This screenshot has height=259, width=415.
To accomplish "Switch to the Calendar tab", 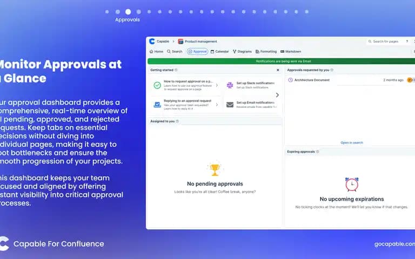I will 220,52.
